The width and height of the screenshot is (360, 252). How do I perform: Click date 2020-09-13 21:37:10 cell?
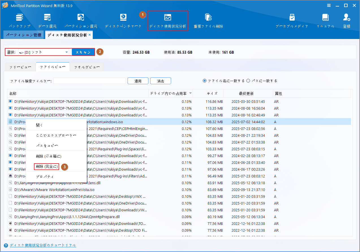pos(248,190)
